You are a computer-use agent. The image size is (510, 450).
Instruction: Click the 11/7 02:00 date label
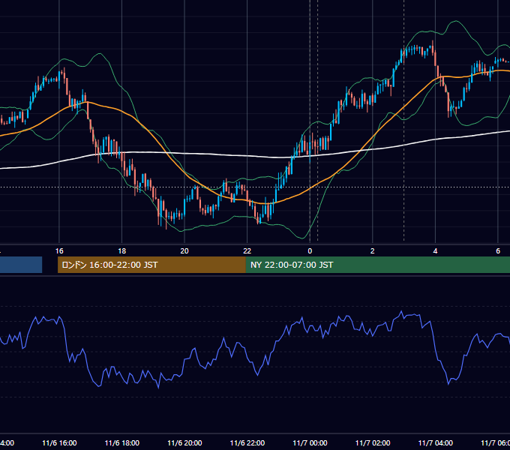click(373, 443)
